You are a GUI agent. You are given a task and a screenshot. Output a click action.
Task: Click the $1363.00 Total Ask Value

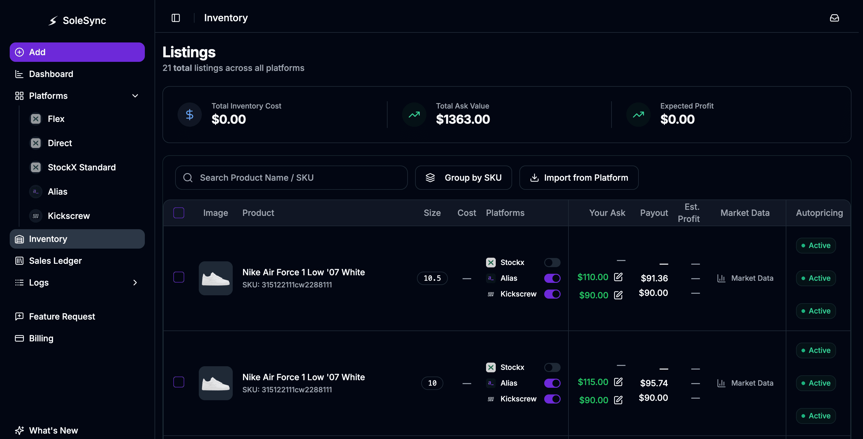click(x=463, y=119)
